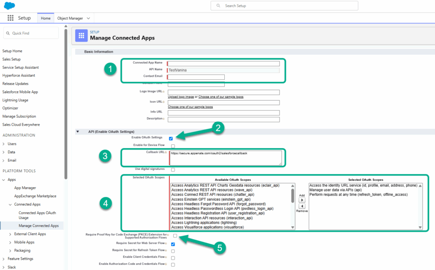Collapse the Connected Apps tree node
This screenshot has width=435, height=270.
coord(10,205)
